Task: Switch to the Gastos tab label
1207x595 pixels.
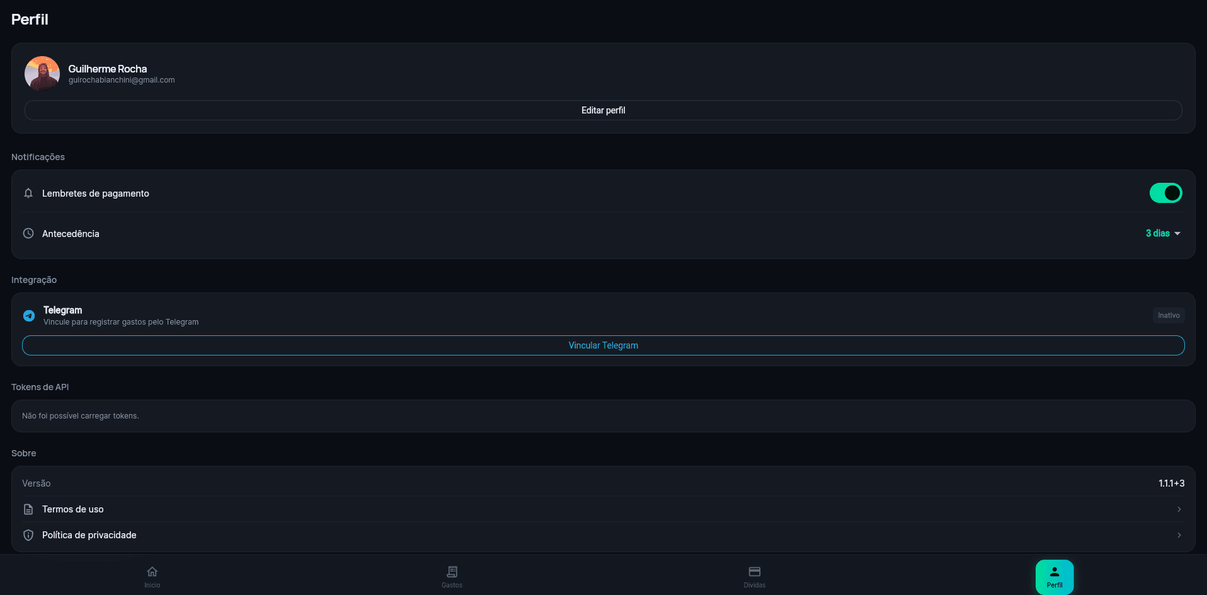Action: (452, 586)
